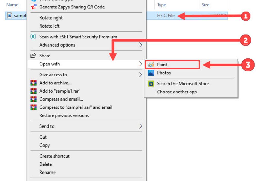Expand the Advanced options submenu arrow
278x181 pixels.
click(x=141, y=45)
